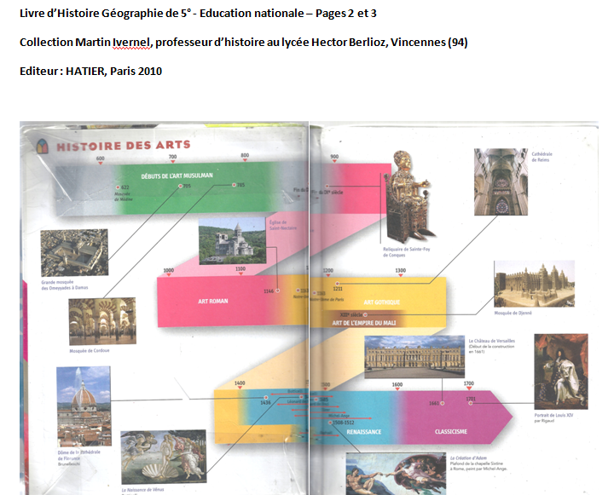Click the 1661 date point
Screen dimensions: 614x495
pyautogui.click(x=443, y=403)
